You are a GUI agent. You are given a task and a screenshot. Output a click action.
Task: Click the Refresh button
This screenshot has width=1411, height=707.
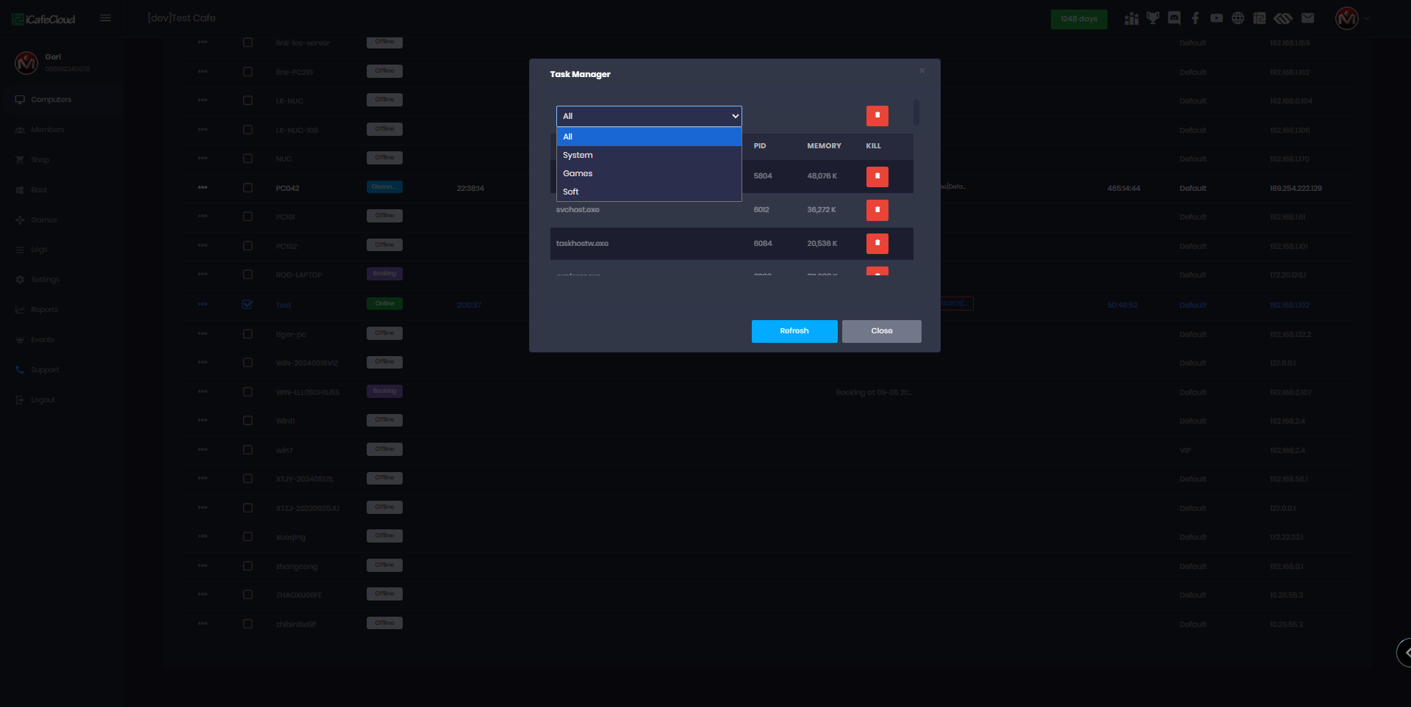pos(794,331)
